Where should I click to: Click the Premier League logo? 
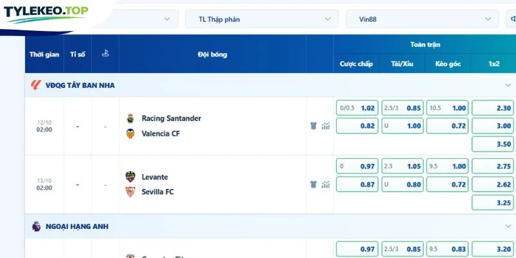36,226
